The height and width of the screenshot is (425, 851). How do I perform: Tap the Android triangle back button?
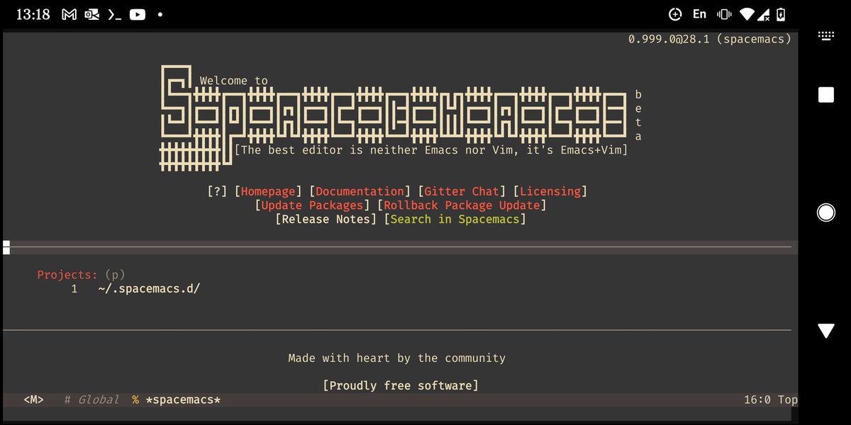coord(826,330)
